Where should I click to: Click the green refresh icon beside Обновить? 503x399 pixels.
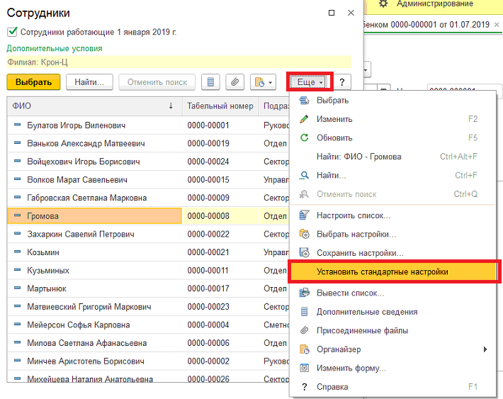tap(304, 137)
